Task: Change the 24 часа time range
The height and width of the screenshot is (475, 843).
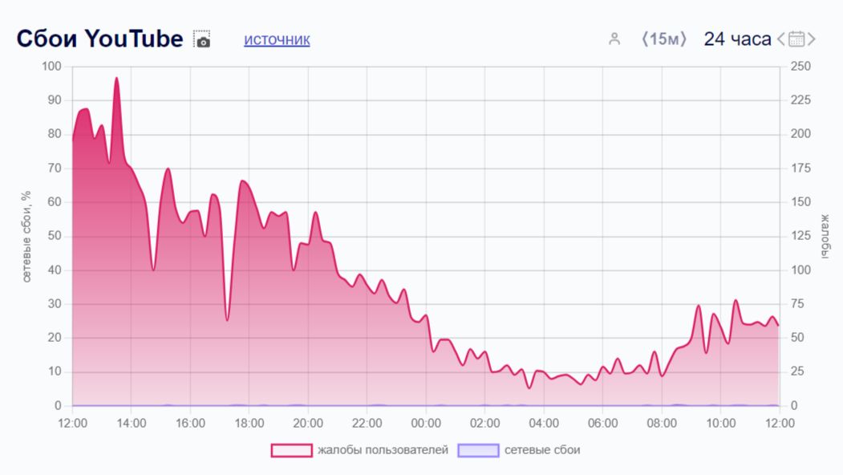Action: pos(737,39)
